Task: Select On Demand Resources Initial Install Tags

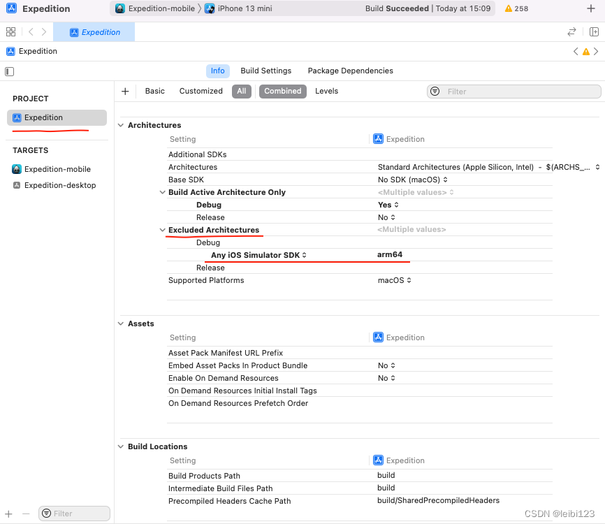Action: 360,391
